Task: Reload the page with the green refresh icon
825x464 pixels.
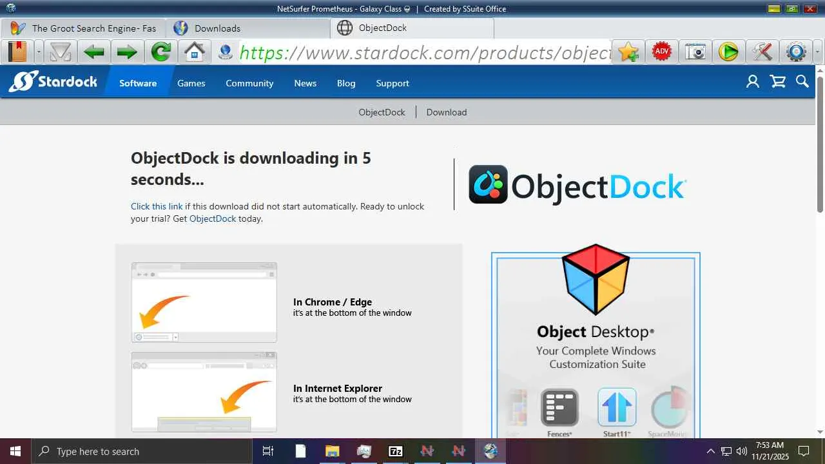Action: coord(160,51)
